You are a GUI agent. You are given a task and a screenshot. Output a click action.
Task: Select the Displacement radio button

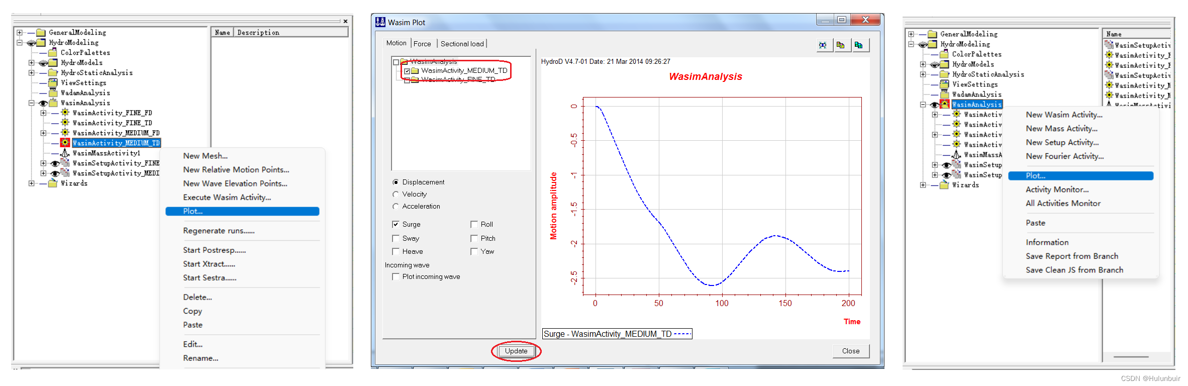pos(395,182)
